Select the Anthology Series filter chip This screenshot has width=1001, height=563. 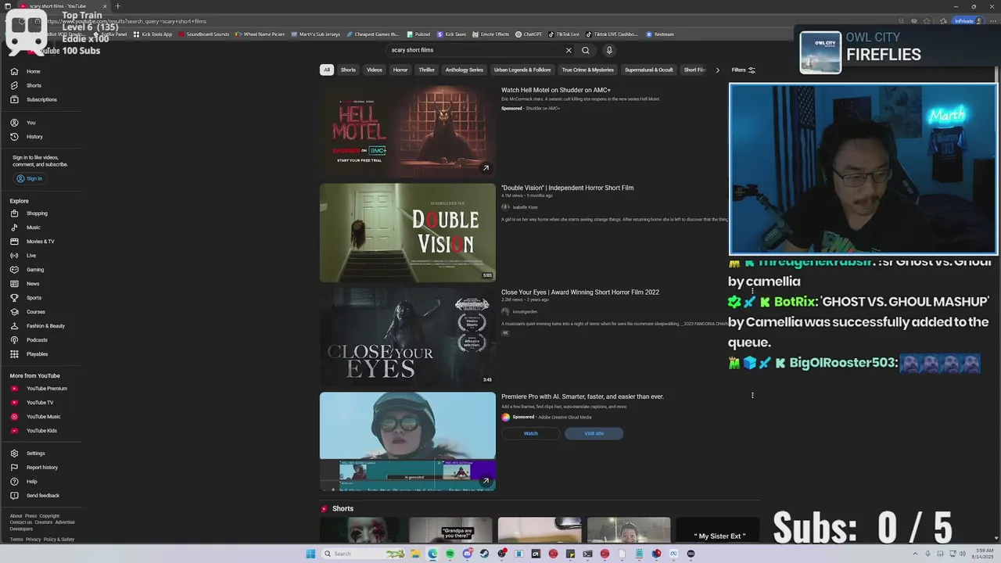465,70
